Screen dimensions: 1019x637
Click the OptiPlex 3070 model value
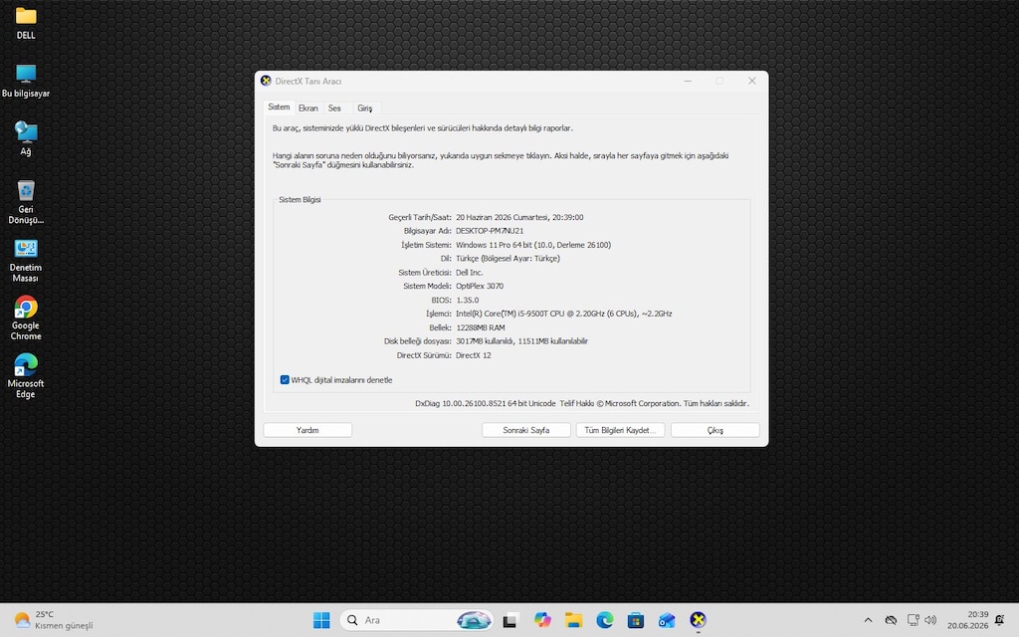(480, 286)
